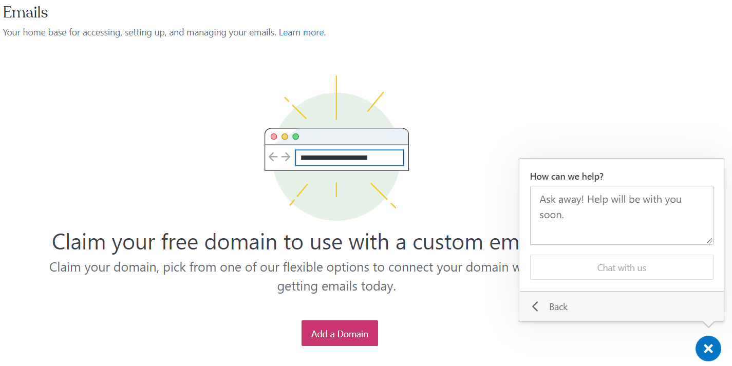Screen dimensions: 732x366
Task: Dismiss the chat by clicking the blue X icon
Action: (x=708, y=348)
